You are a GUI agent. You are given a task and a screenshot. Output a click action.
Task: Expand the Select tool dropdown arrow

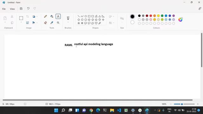pyautogui.click(x=21, y=22)
